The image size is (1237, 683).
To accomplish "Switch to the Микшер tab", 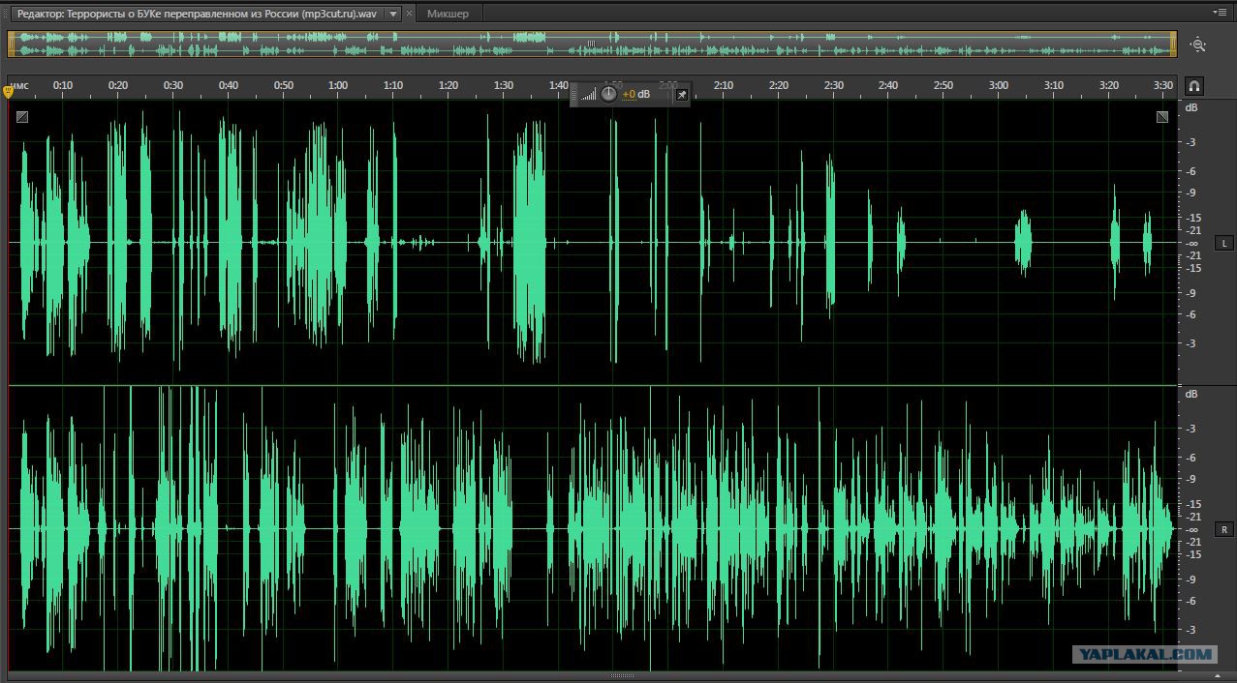I will coord(448,14).
